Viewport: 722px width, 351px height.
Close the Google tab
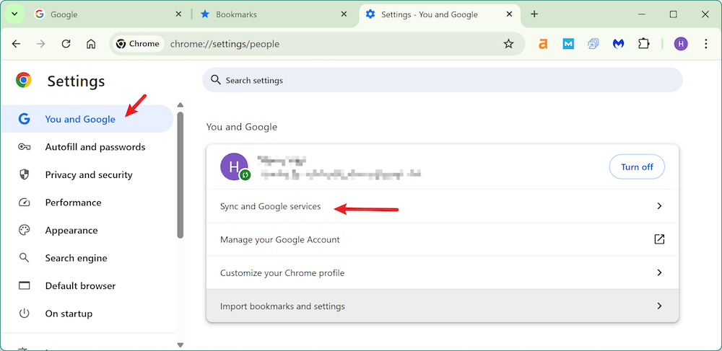(x=178, y=14)
